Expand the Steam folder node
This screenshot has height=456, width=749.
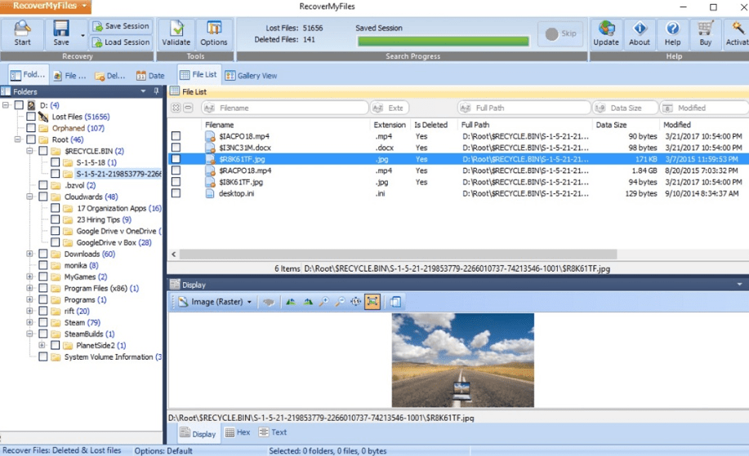[x=29, y=322]
